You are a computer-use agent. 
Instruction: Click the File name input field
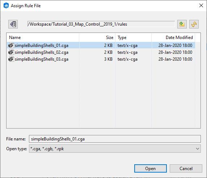(115, 139)
